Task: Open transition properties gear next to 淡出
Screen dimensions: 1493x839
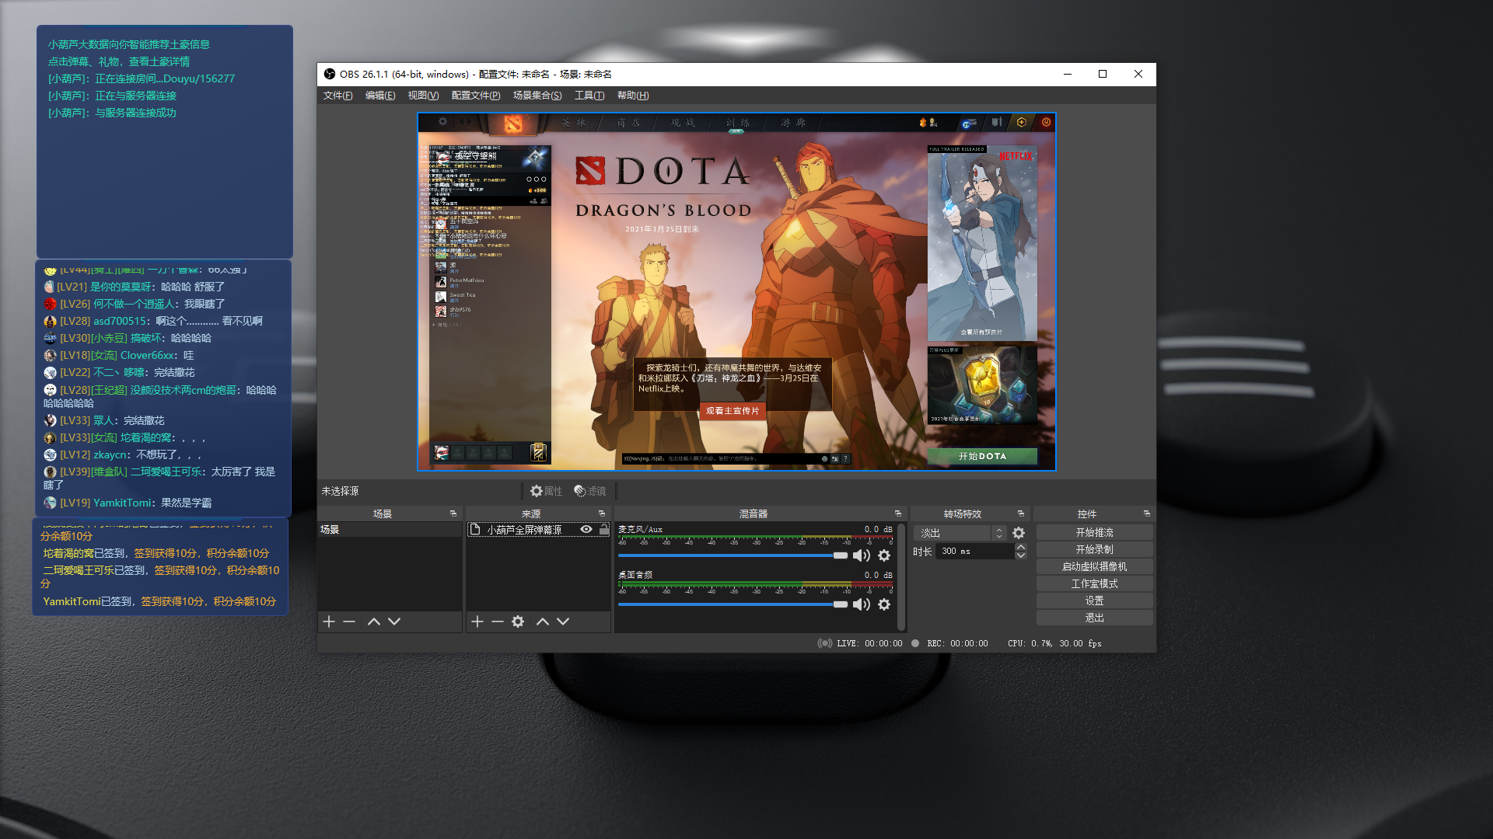Action: pos(1019,533)
